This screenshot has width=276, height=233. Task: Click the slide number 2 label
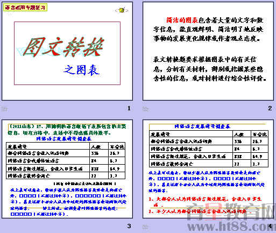pos(270,108)
